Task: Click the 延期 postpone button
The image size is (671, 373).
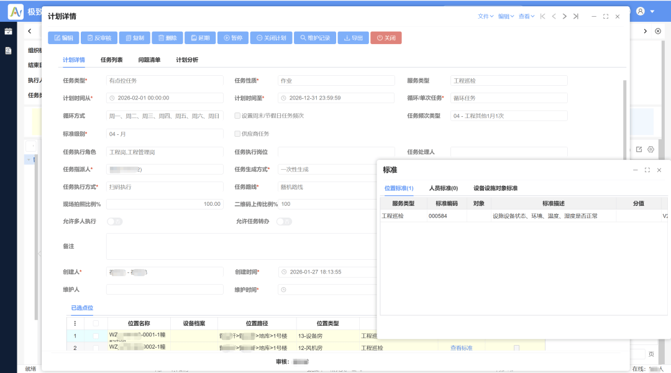Action: pos(200,38)
